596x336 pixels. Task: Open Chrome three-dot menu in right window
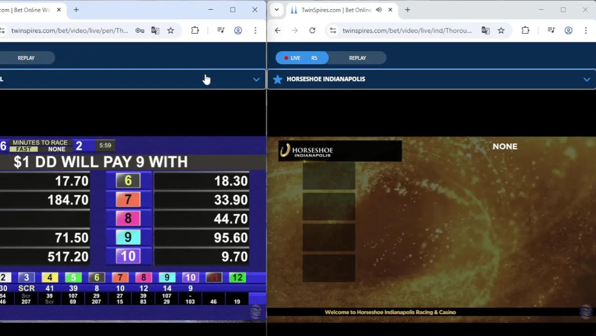click(x=585, y=30)
